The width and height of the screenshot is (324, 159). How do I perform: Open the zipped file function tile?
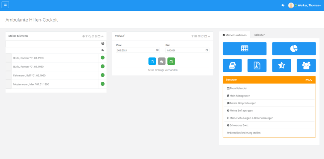tap(257, 65)
